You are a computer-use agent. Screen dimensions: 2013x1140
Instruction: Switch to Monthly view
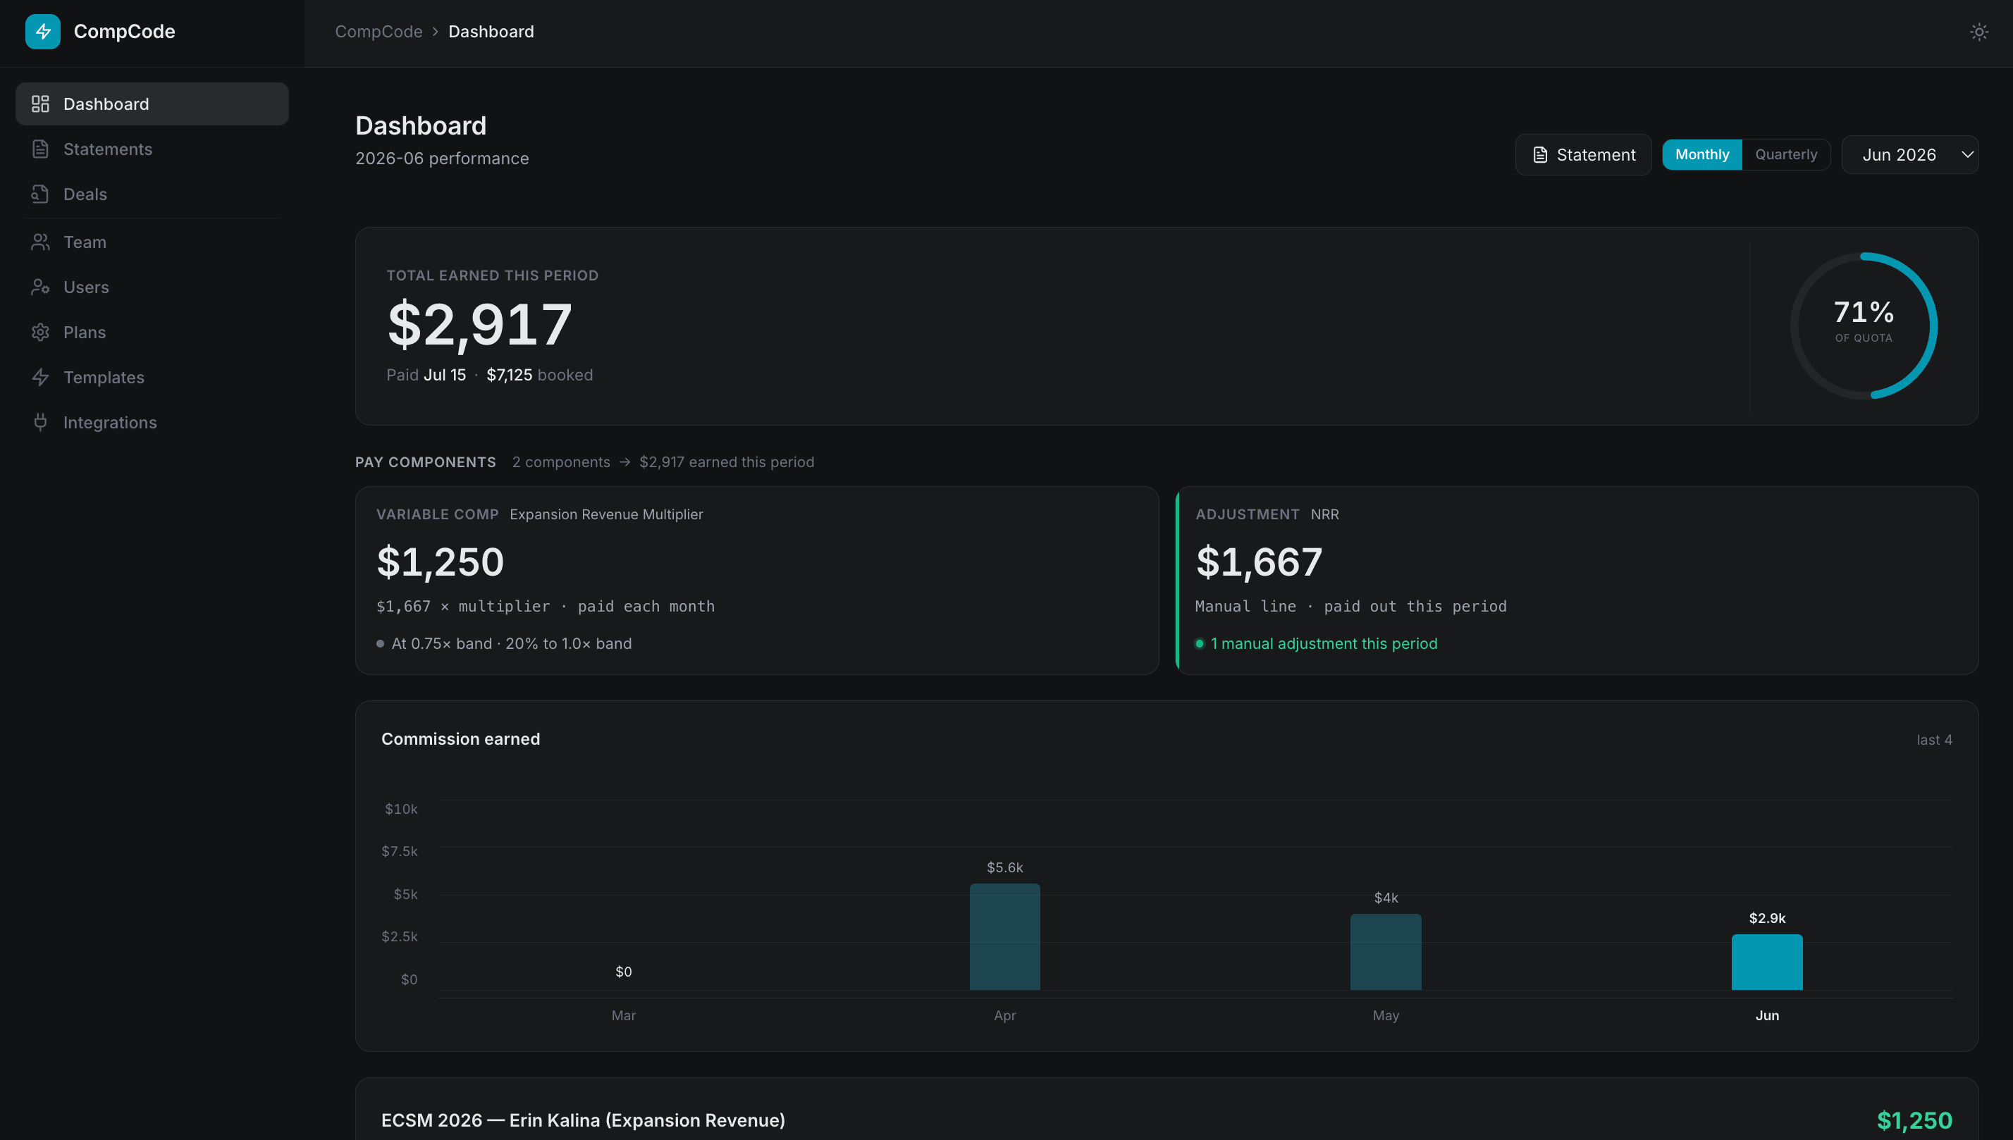pyautogui.click(x=1701, y=155)
